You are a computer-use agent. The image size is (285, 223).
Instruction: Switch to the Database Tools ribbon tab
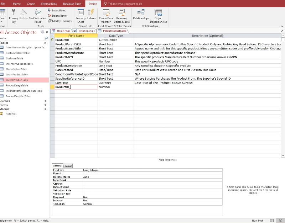(x=72, y=4)
